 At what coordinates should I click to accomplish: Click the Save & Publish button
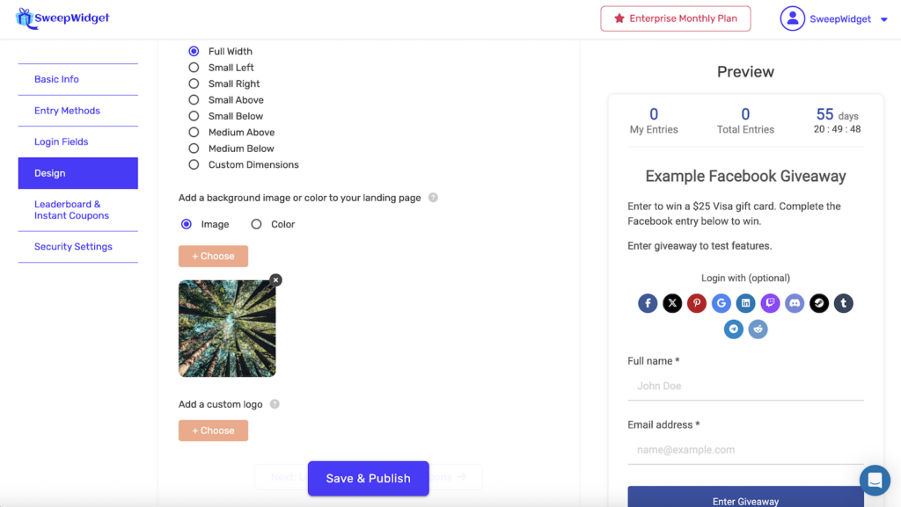point(368,478)
